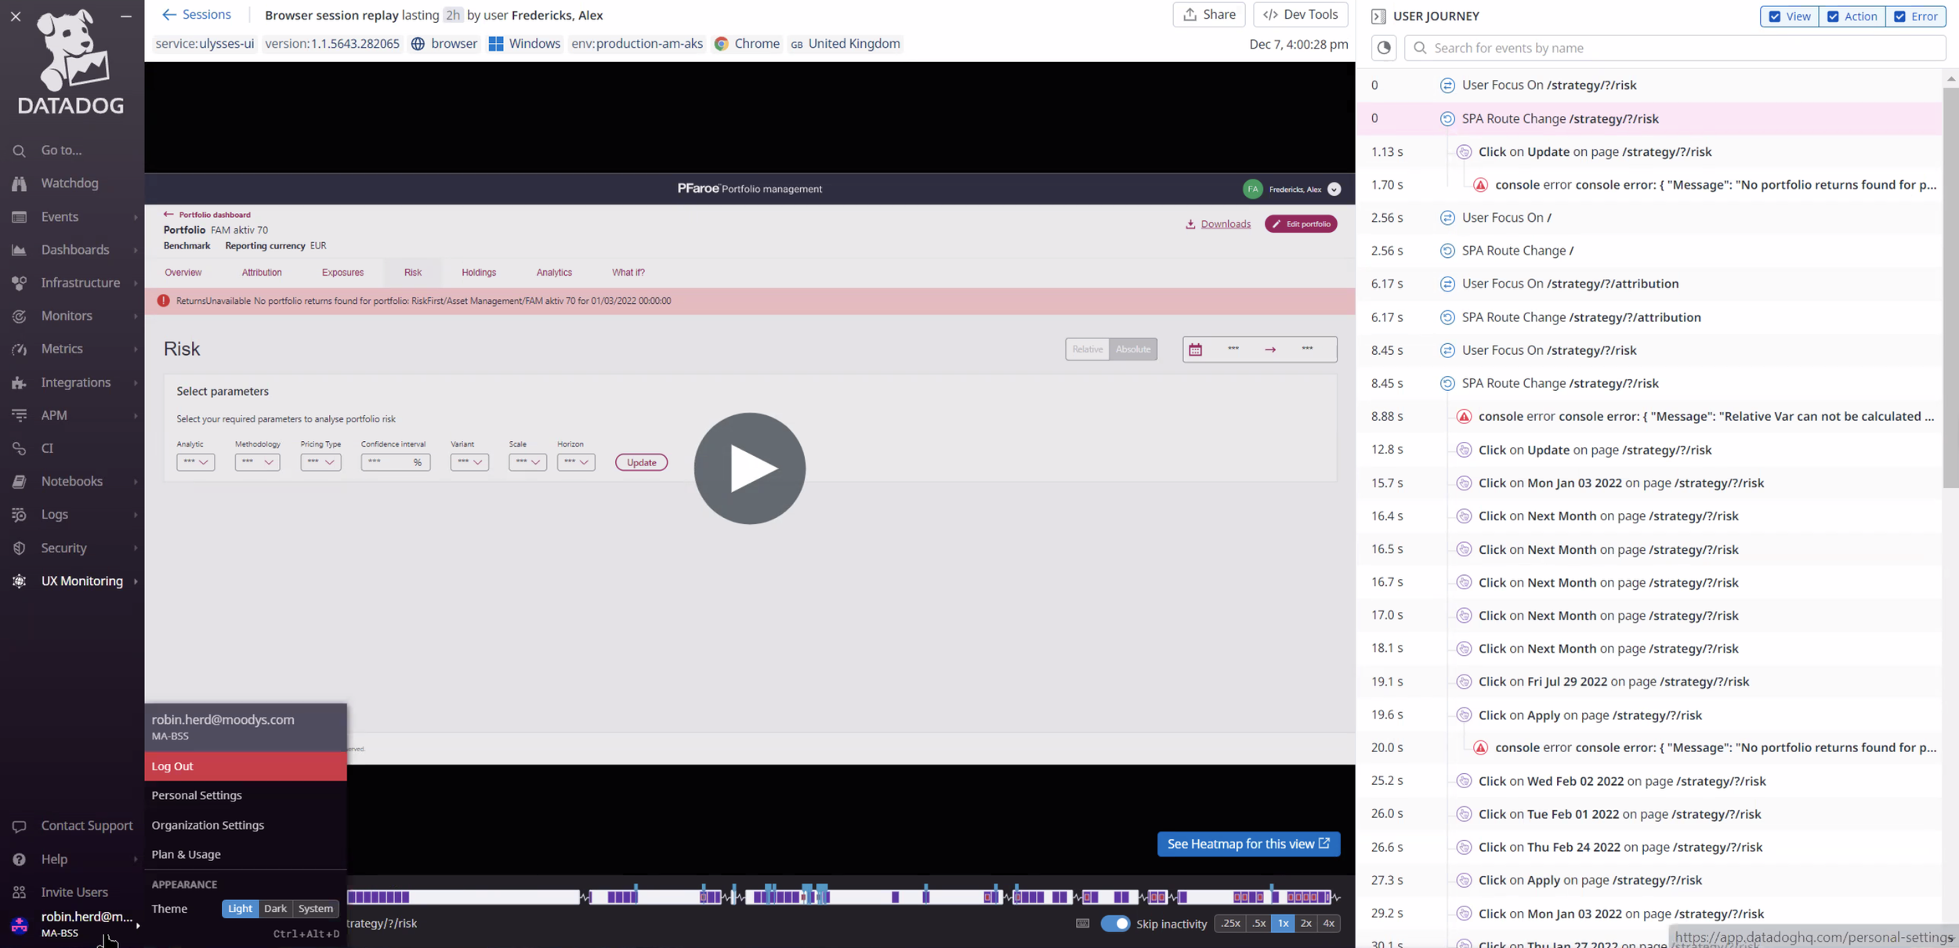
Task: Click the Dashboards chart icon
Action: 20,250
